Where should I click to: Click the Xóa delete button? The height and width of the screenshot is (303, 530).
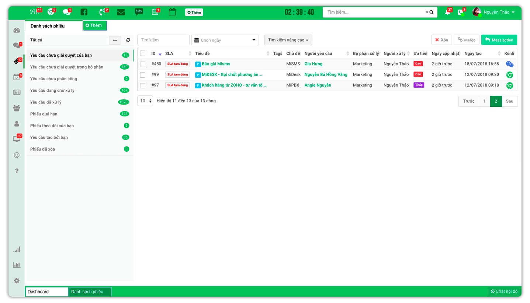(x=441, y=40)
